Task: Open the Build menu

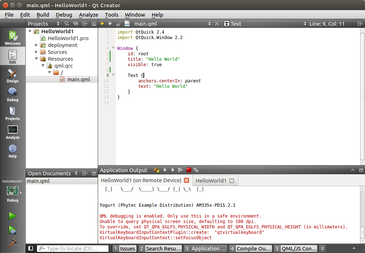Action: pyautogui.click(x=43, y=14)
